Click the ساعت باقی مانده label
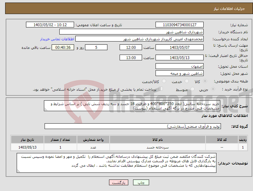Screen dimensions: 253x191 [x=36, y=48]
